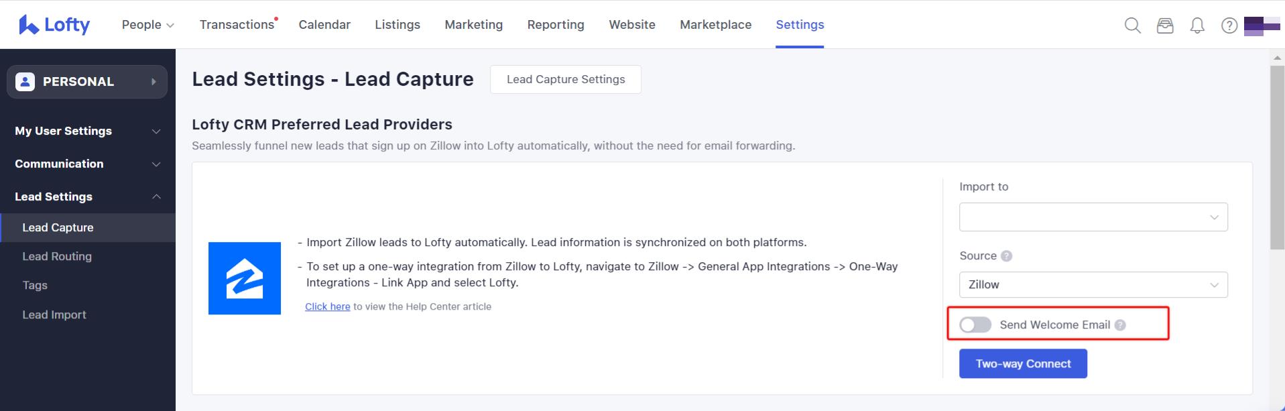Click the Lead Capture Settings button

[x=565, y=80]
